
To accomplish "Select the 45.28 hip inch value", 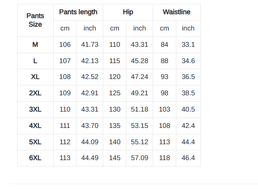I will click(139, 61).
